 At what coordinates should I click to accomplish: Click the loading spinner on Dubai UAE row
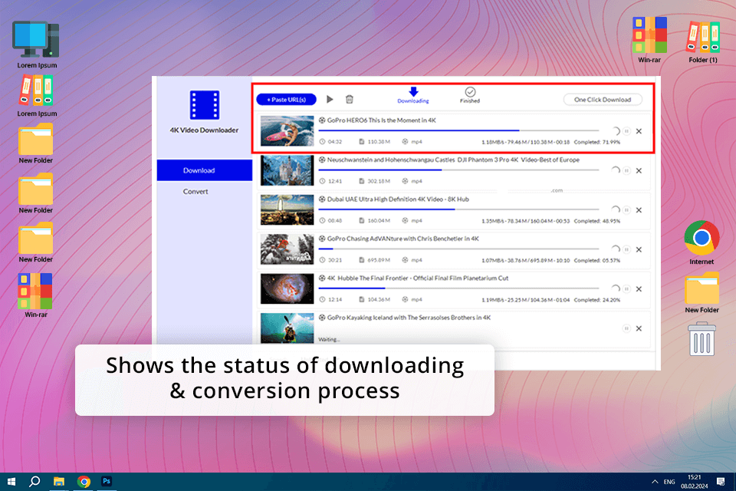pos(616,210)
